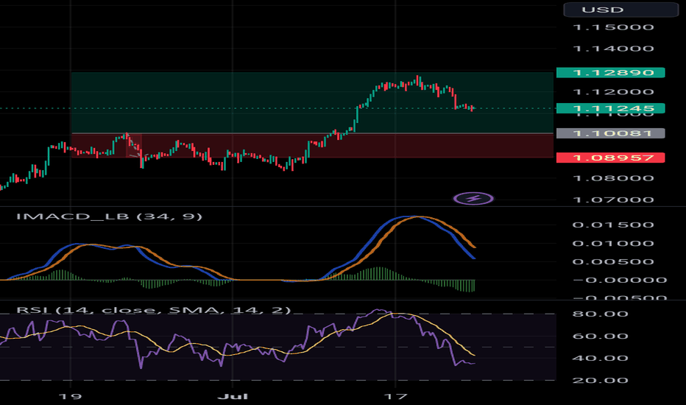Click the red 1.08957 stop-loss label
Viewport: 686px width, 405px height.
pos(610,158)
